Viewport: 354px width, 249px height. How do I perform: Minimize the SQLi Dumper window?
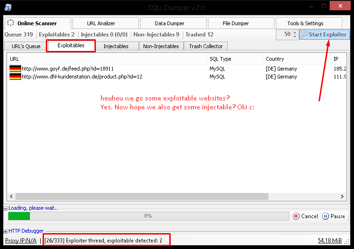click(311, 6)
